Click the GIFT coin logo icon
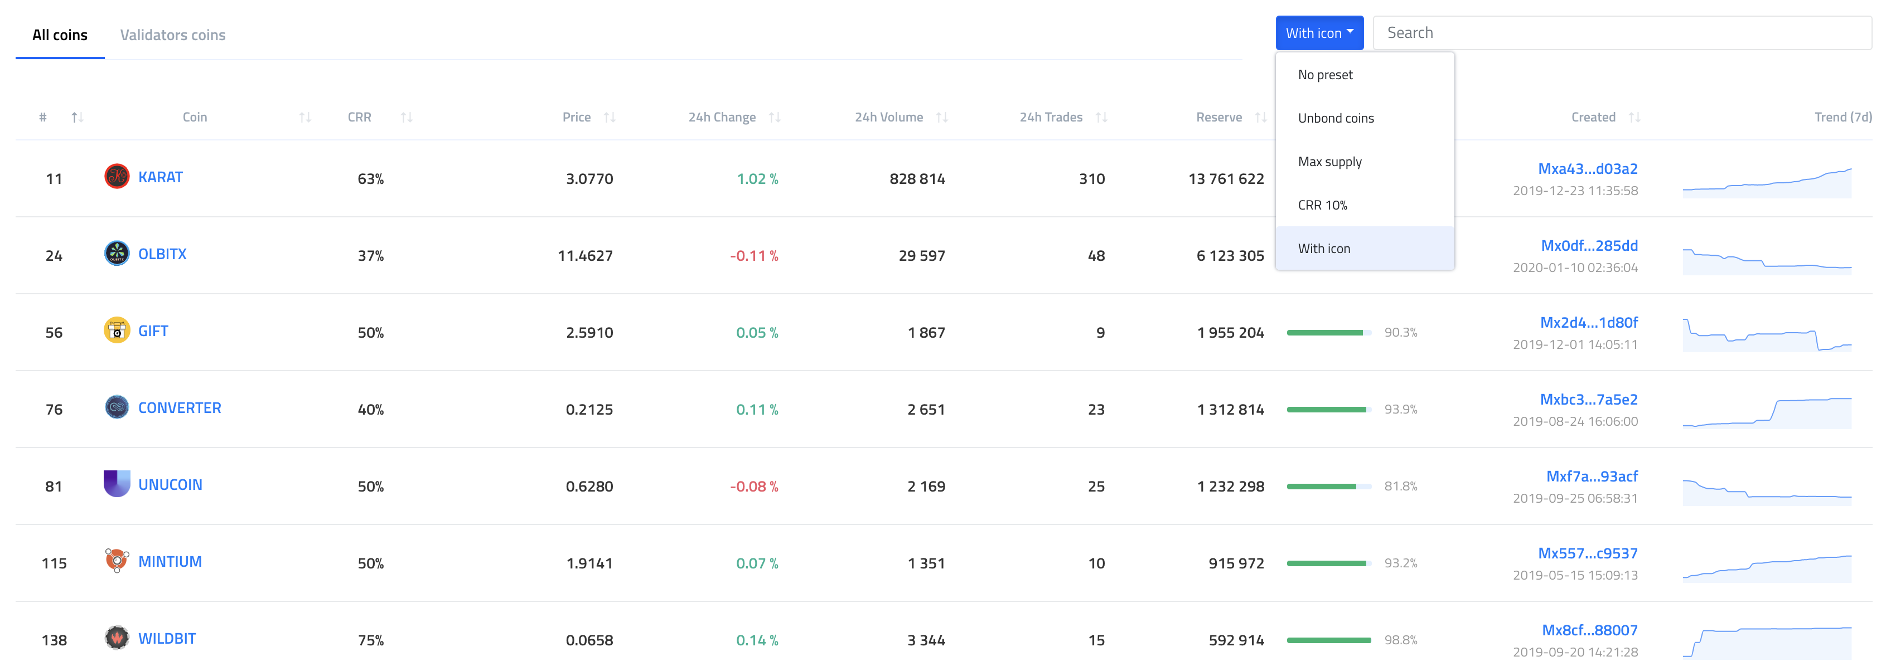Image resolution: width=1886 pixels, height=671 pixels. [x=117, y=330]
